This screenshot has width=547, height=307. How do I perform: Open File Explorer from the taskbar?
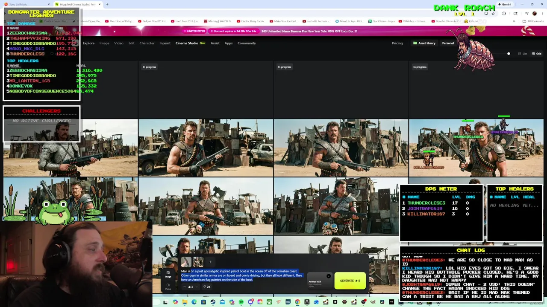(185, 302)
